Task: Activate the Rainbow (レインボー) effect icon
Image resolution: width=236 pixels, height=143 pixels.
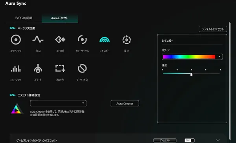Action: pos(105,40)
